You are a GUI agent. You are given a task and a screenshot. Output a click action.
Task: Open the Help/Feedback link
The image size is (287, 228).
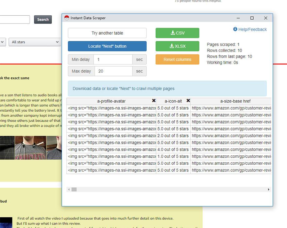252,29
